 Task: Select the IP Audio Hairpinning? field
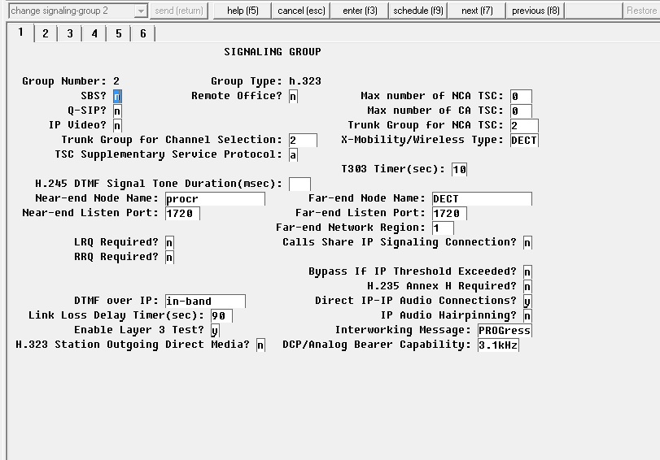[x=527, y=316]
